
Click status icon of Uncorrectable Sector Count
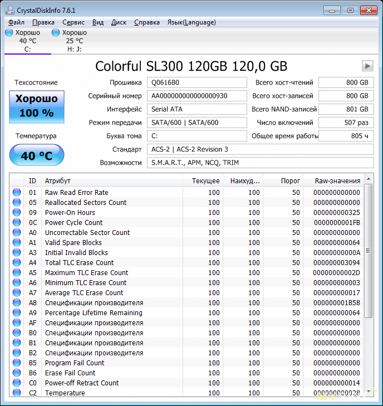(17, 233)
